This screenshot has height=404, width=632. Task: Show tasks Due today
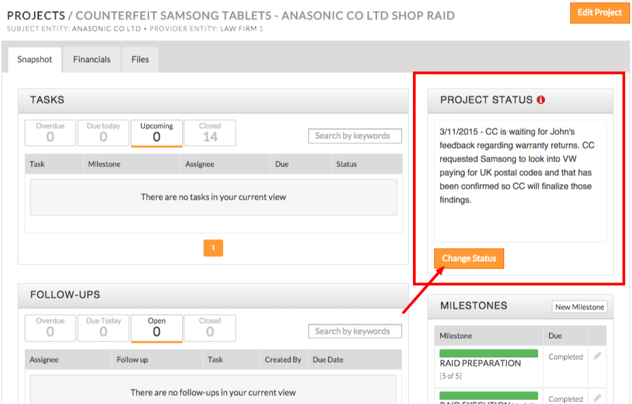click(x=103, y=133)
